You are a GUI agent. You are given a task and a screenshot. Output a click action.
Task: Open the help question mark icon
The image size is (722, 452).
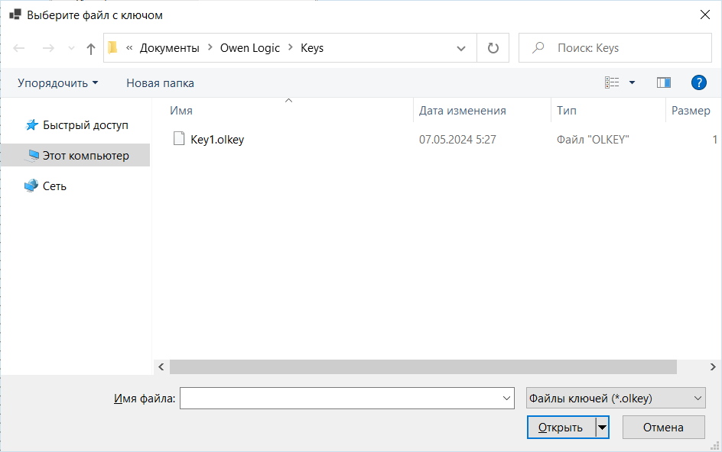pos(698,82)
